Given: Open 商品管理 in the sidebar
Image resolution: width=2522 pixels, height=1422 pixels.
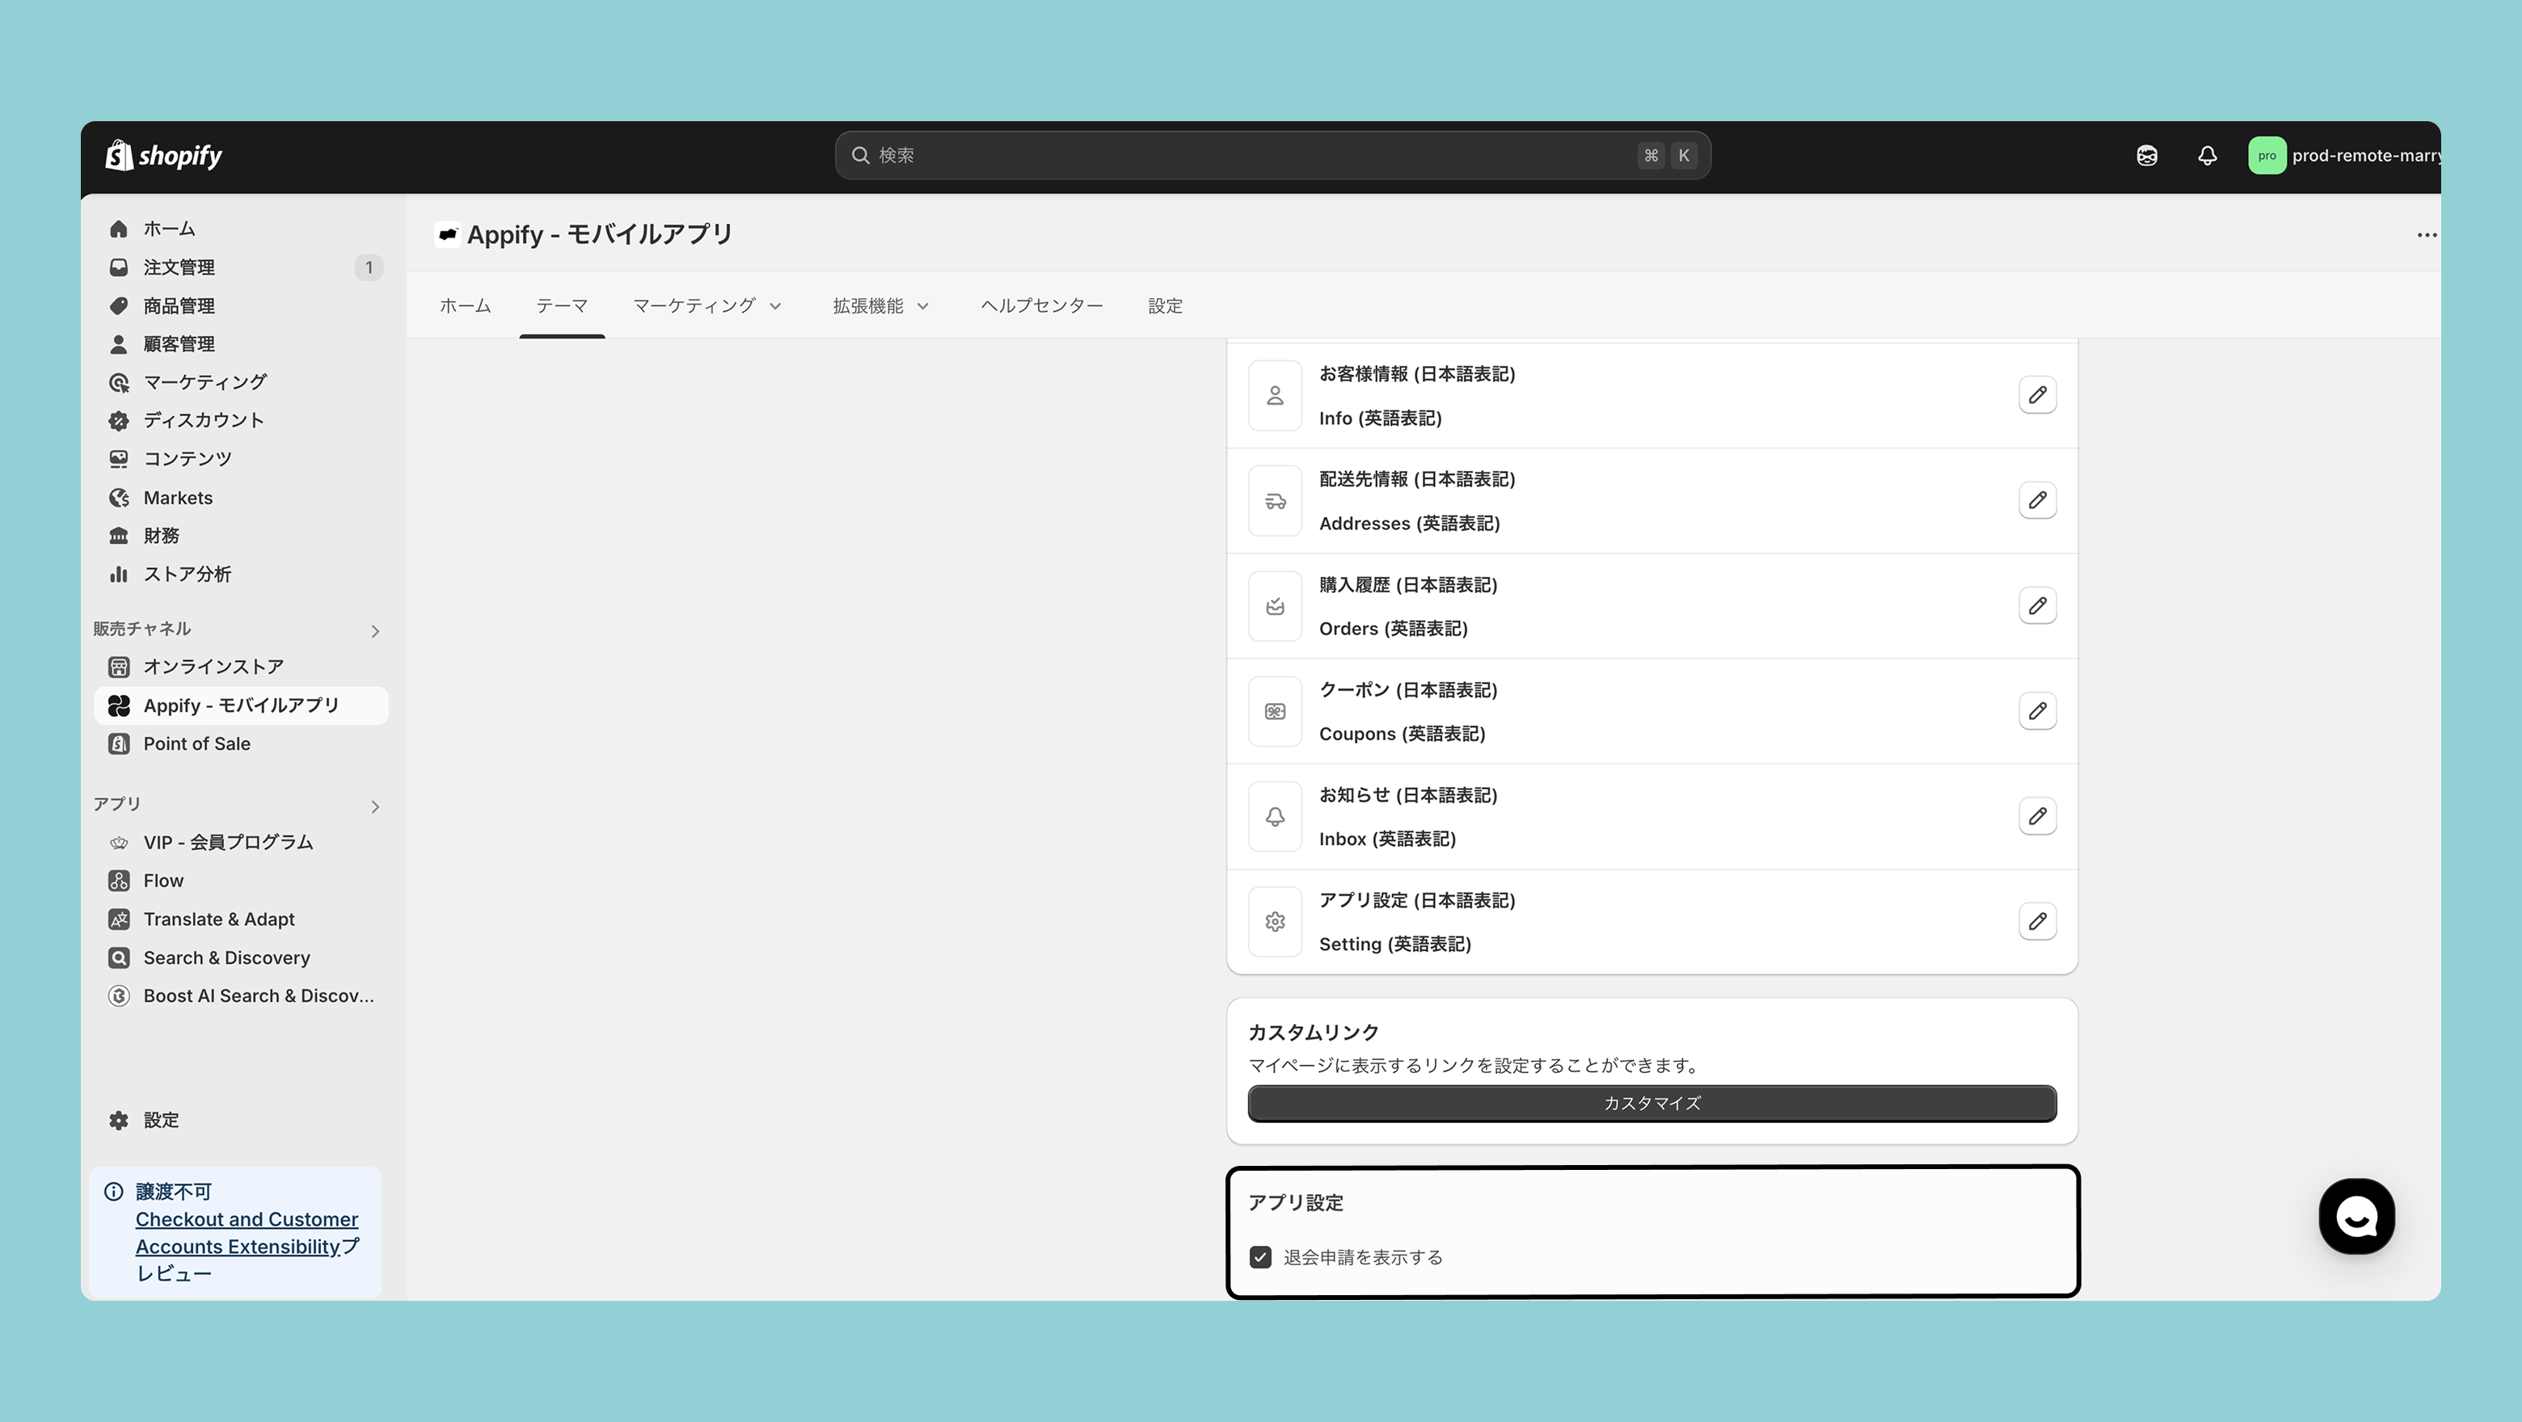Looking at the screenshot, I should (x=241, y=306).
